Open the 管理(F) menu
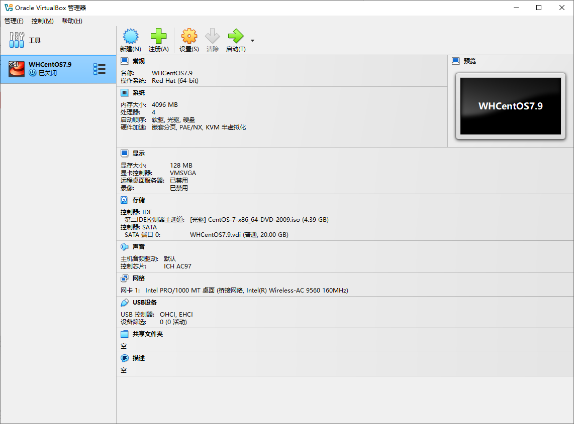This screenshot has width=574, height=424. (14, 21)
